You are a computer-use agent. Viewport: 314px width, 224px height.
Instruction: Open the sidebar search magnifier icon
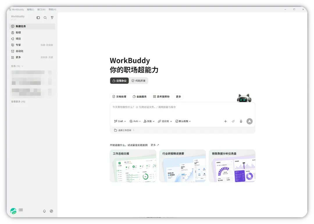[x=45, y=18]
